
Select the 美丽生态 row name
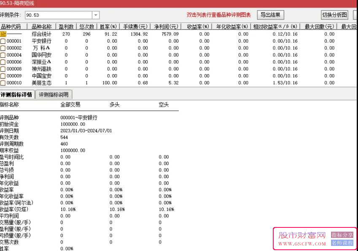[42, 83]
